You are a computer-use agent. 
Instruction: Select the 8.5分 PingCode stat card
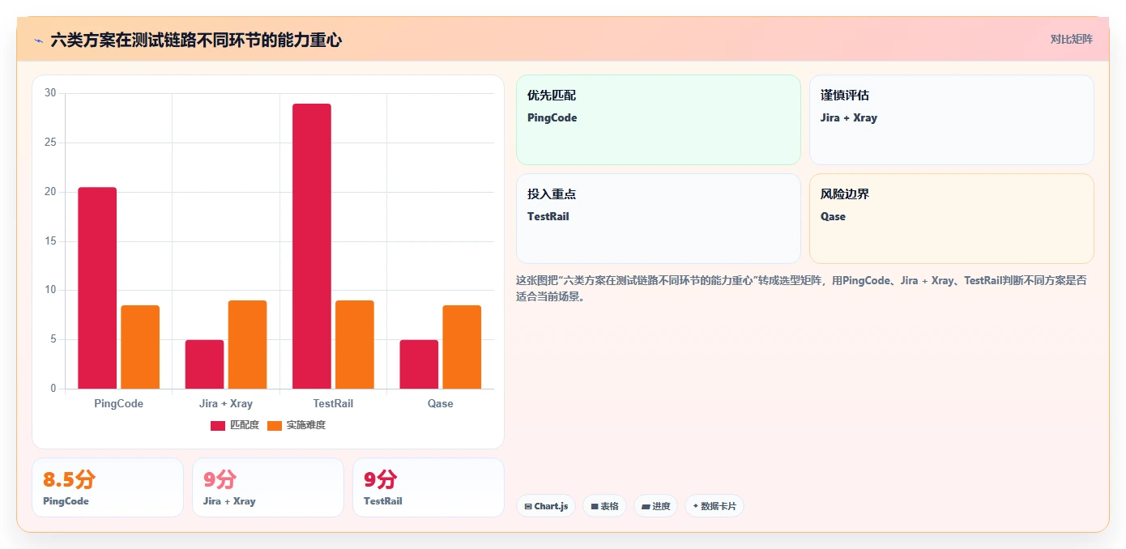coord(108,487)
